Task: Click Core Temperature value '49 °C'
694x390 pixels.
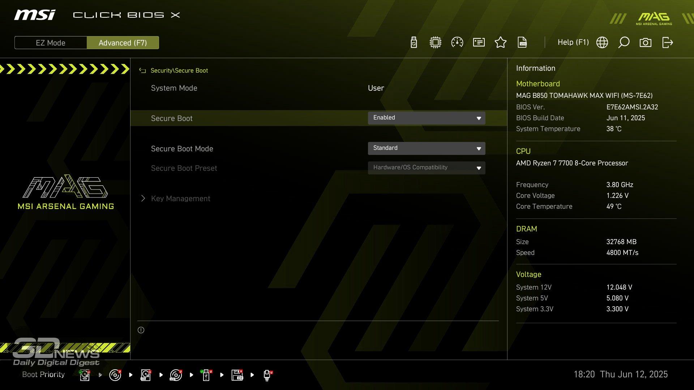Action: point(614,207)
